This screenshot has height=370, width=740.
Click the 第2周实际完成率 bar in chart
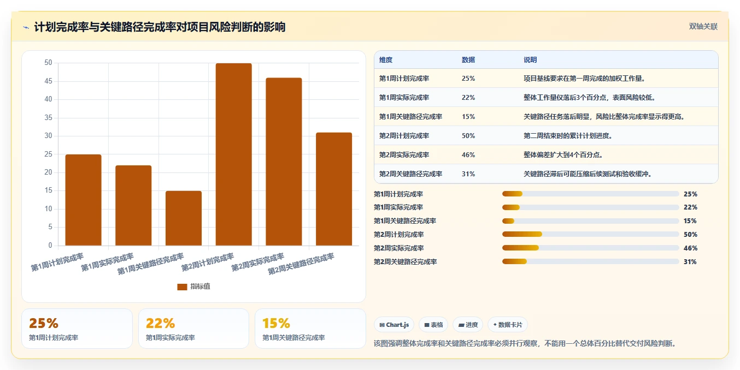click(x=284, y=162)
